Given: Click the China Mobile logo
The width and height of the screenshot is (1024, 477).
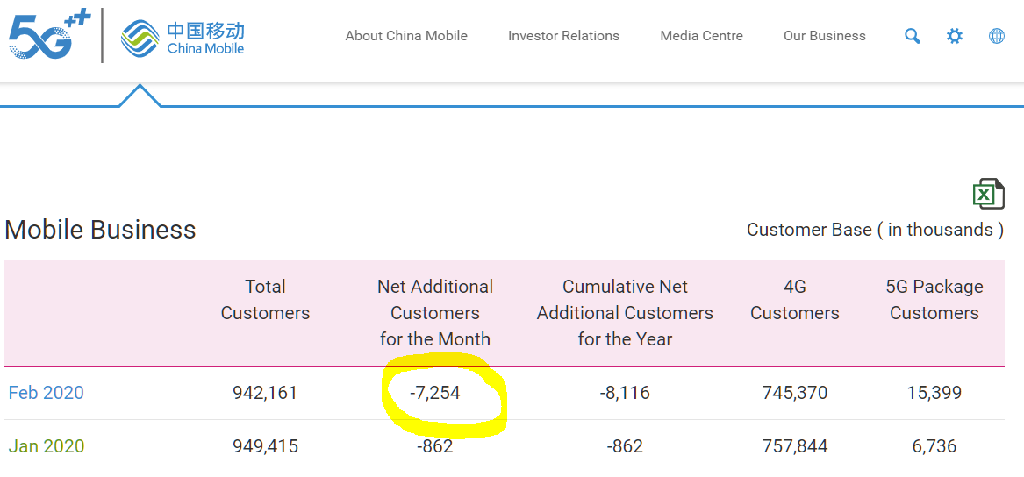Looking at the screenshot, I should pyautogui.click(x=183, y=38).
